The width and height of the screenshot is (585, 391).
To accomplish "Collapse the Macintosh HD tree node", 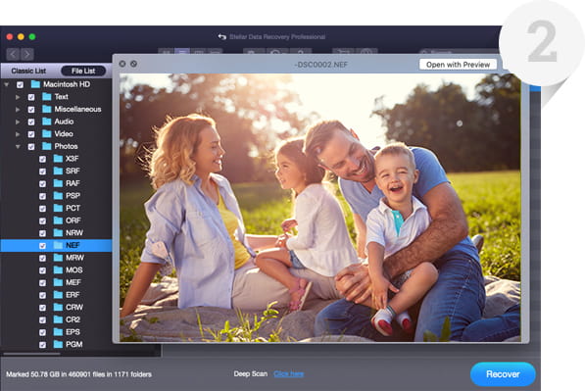I will click(x=6, y=84).
